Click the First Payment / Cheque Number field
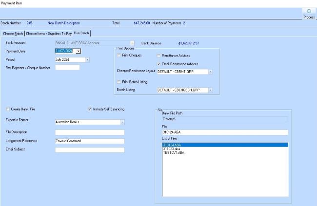Screen dimensions: 317x206 [x=67, y=68]
